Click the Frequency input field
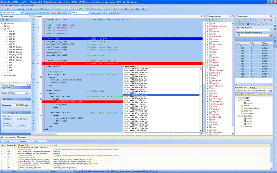277x173 pixels. pos(18,105)
